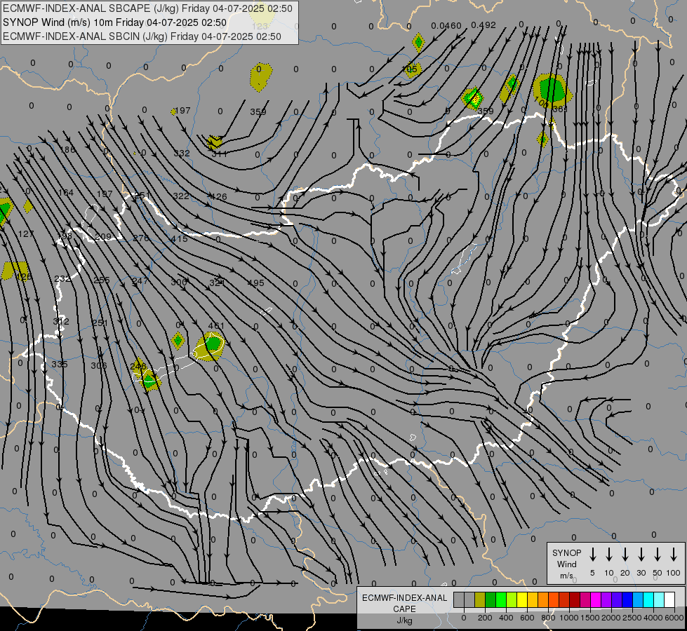Click the '6000' tick label on CAPE scale
Image resolution: width=687 pixels, height=631 pixels.
[675, 618]
